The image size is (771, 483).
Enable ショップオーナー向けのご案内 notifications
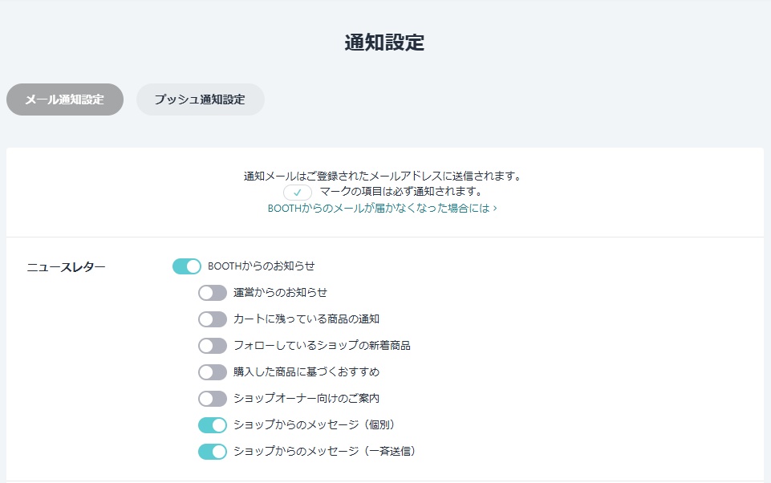click(x=212, y=398)
